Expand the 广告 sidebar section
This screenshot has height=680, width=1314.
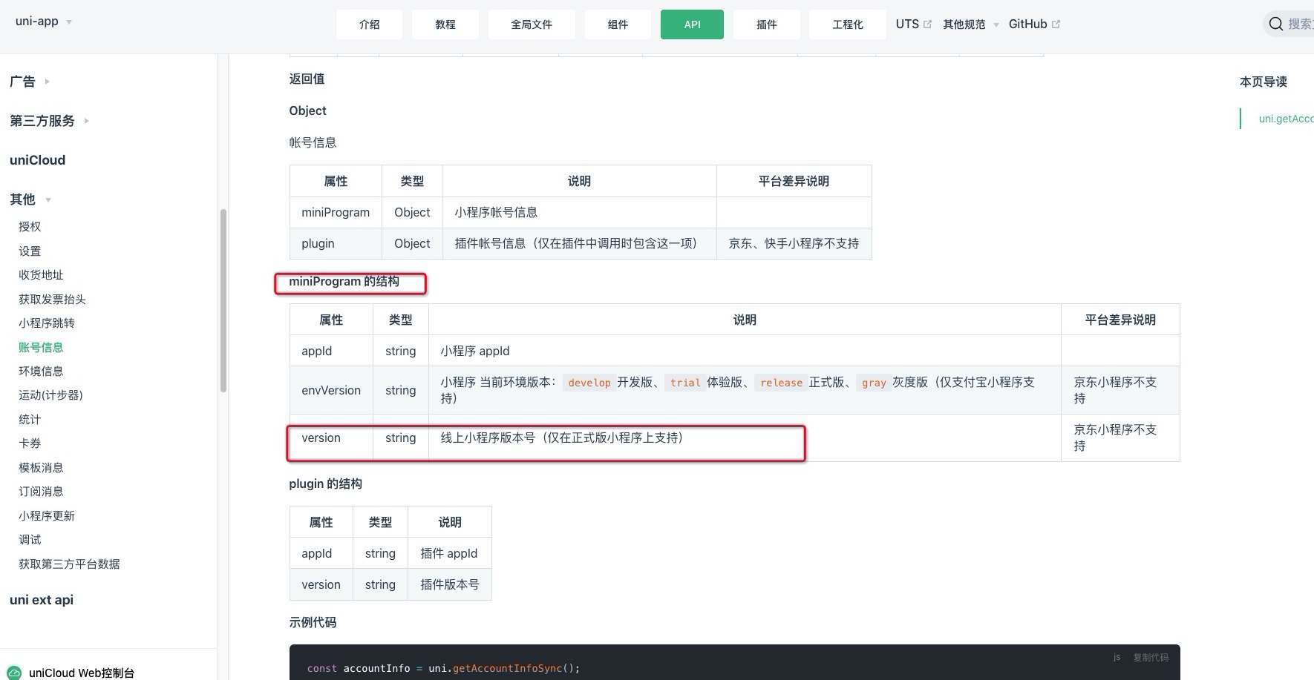[30, 82]
